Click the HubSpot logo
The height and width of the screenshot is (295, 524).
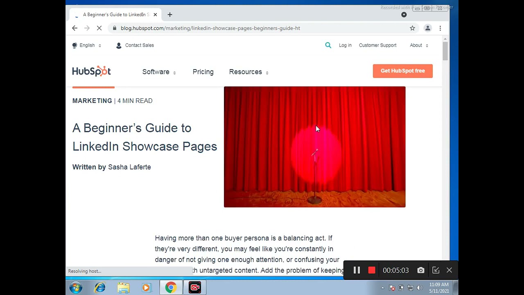coord(92,71)
